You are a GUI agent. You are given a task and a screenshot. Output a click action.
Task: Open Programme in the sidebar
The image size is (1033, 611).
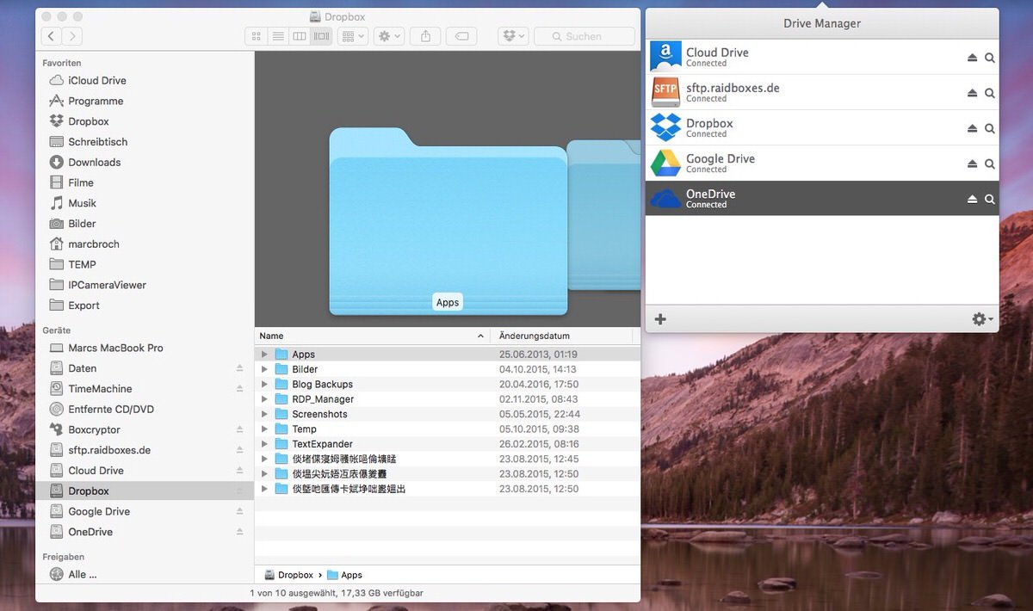pos(96,101)
